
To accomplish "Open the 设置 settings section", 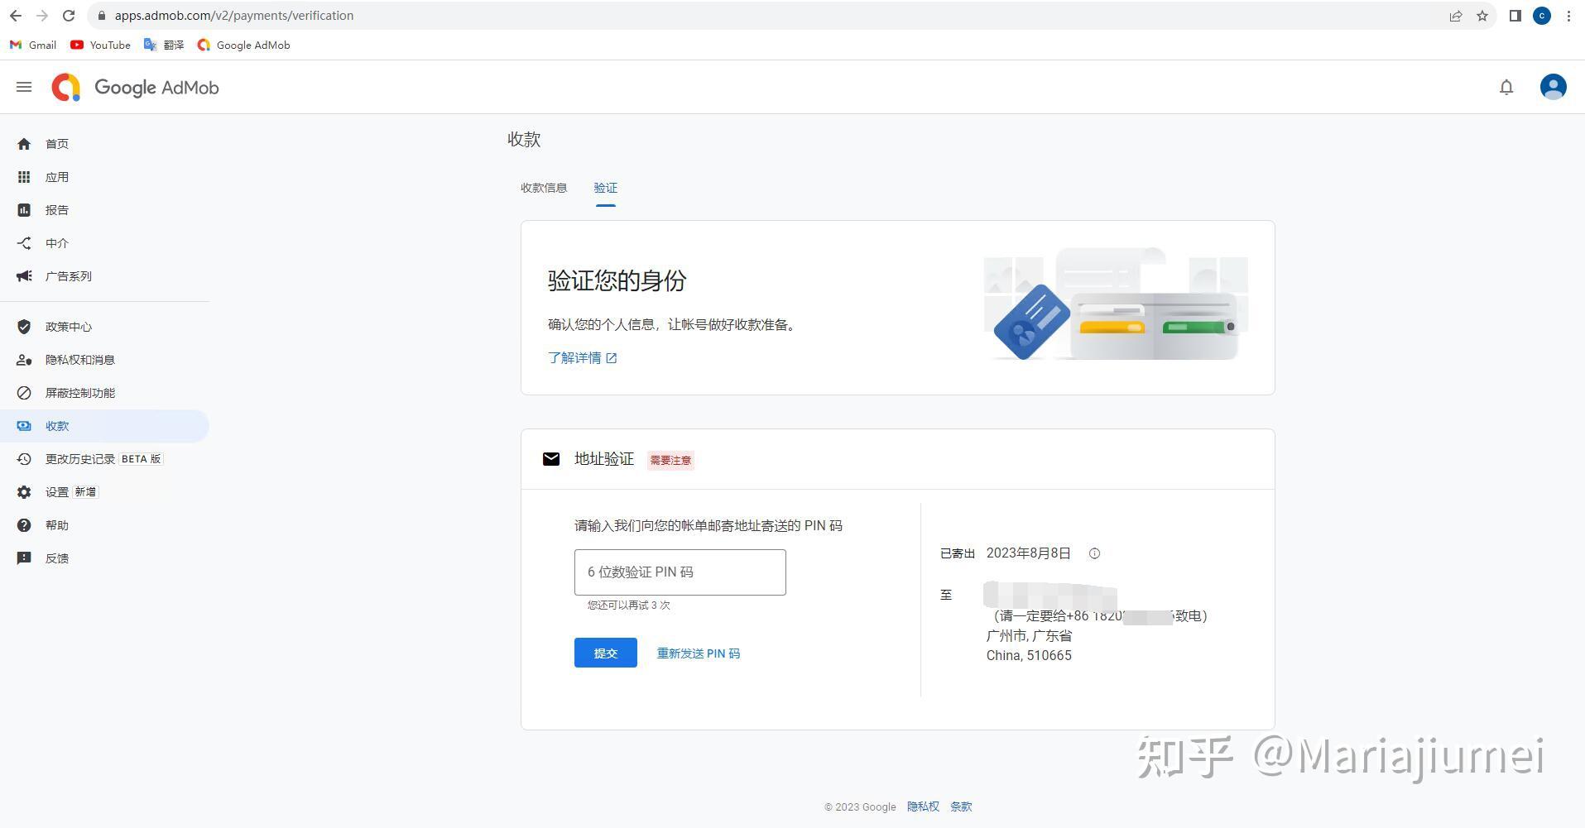I will (58, 491).
